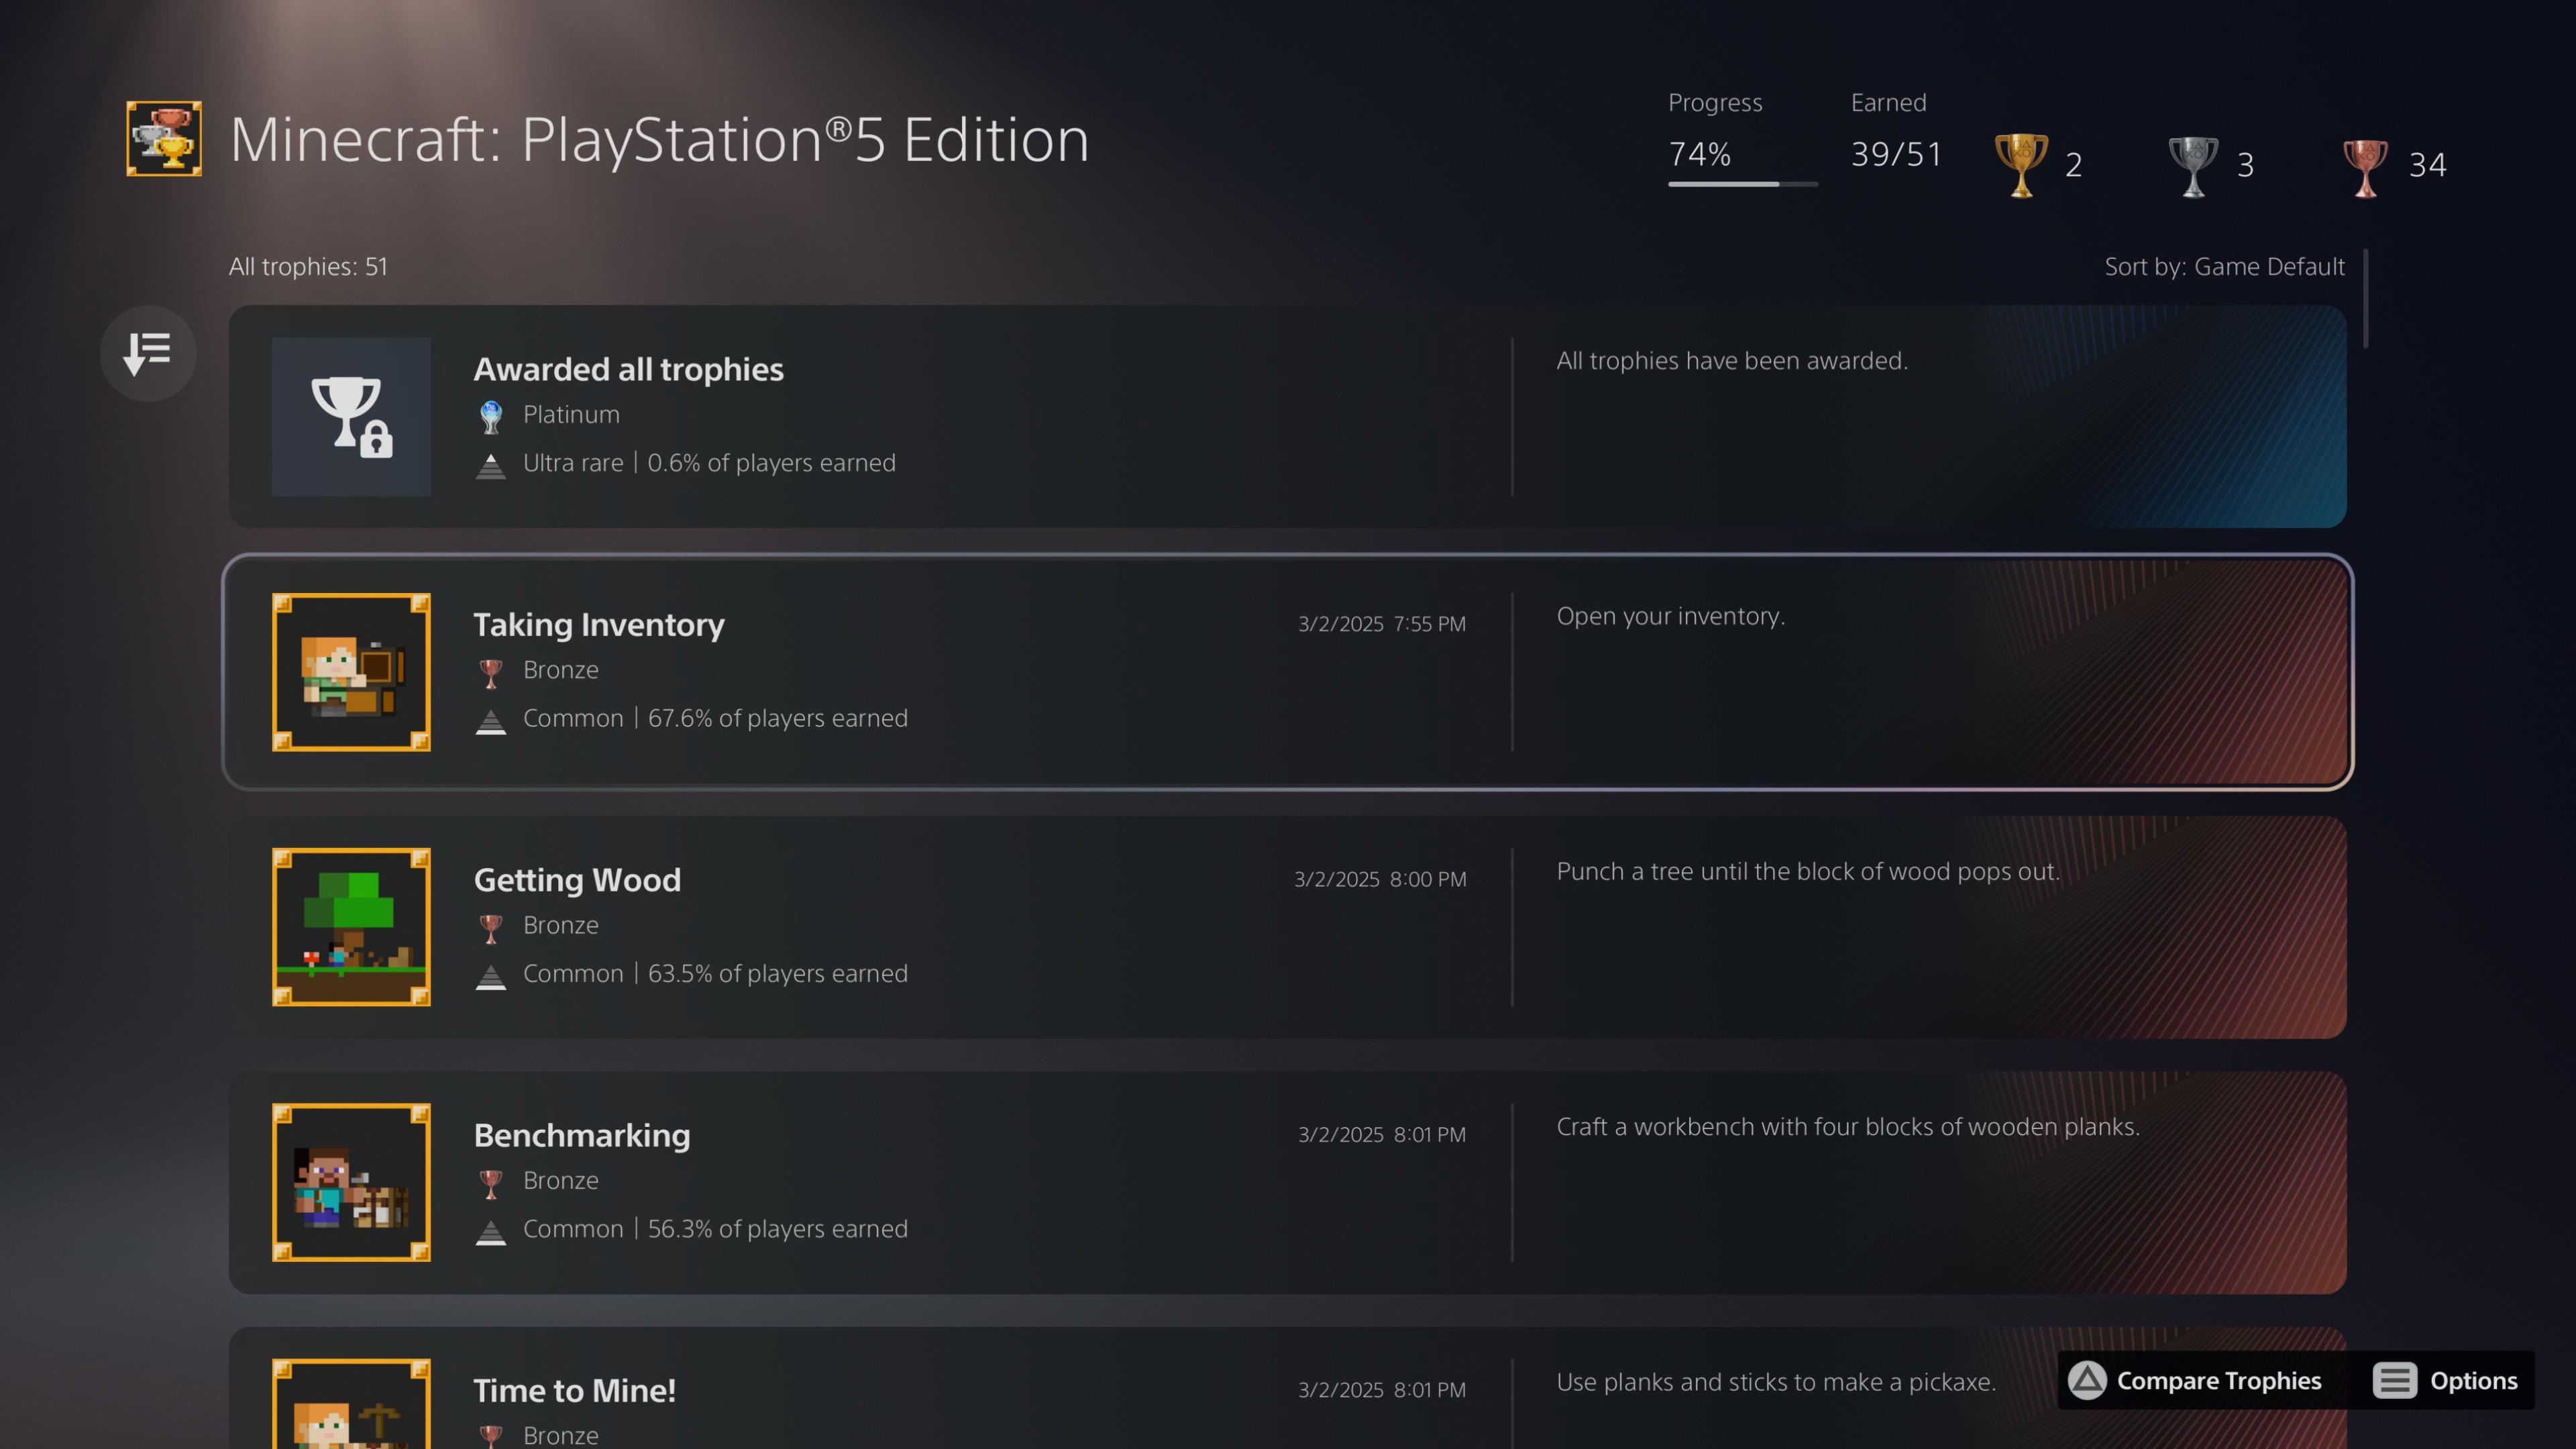The image size is (2576, 1449).
Task: Click the Benchmarking trophy image
Action: click(x=351, y=1182)
